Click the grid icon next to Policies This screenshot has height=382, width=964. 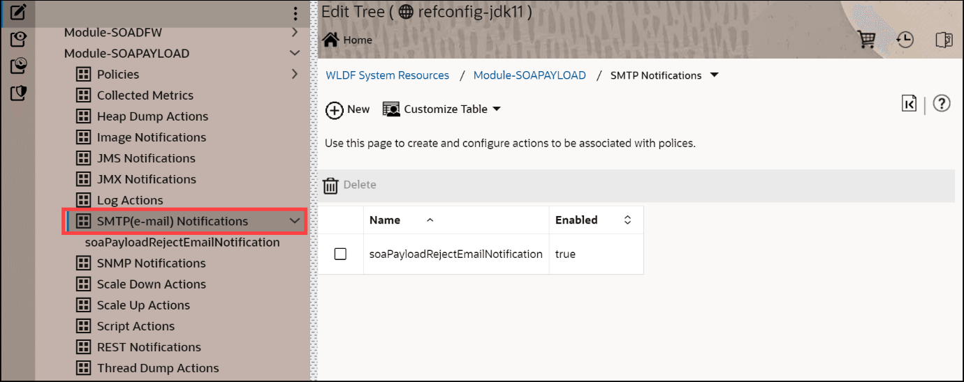point(84,75)
